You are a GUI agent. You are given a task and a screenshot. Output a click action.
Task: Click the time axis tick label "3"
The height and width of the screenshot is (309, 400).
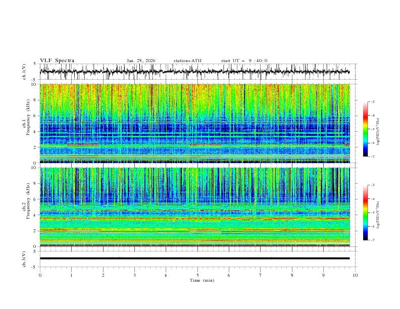point(134,275)
